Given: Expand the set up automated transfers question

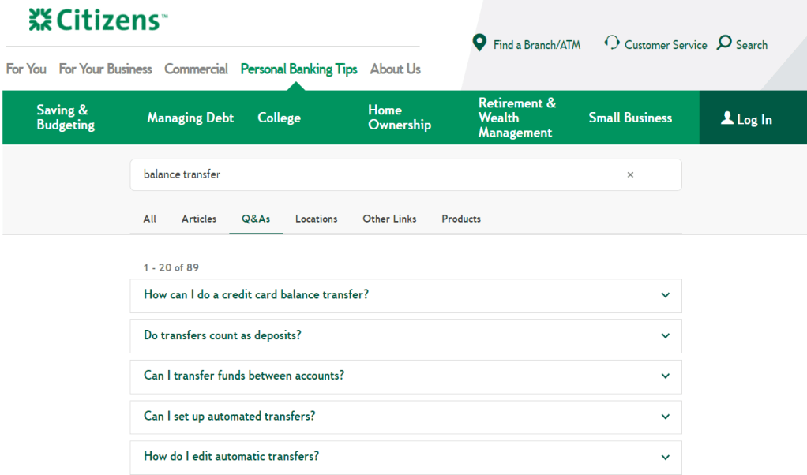Looking at the screenshot, I should tap(665, 417).
